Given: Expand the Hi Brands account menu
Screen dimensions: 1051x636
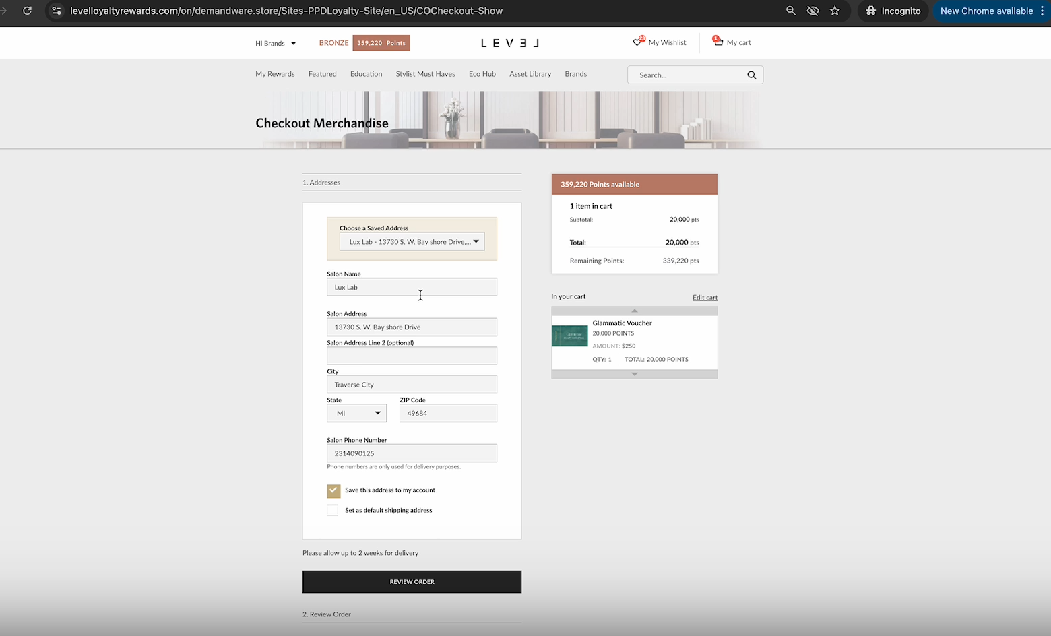Looking at the screenshot, I should pos(275,43).
